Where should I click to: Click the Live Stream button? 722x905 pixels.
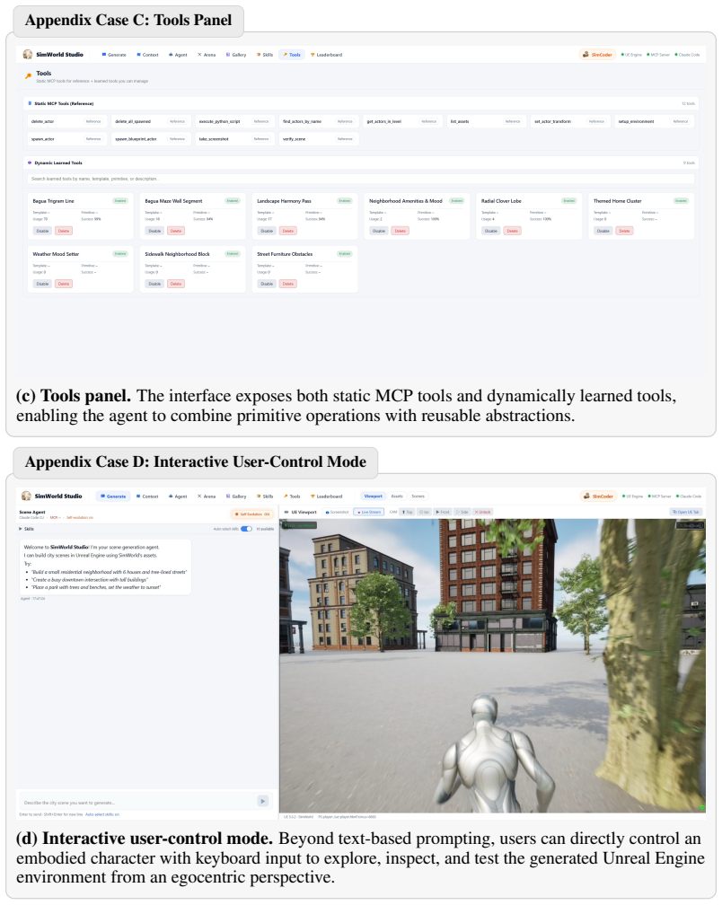[369, 512]
